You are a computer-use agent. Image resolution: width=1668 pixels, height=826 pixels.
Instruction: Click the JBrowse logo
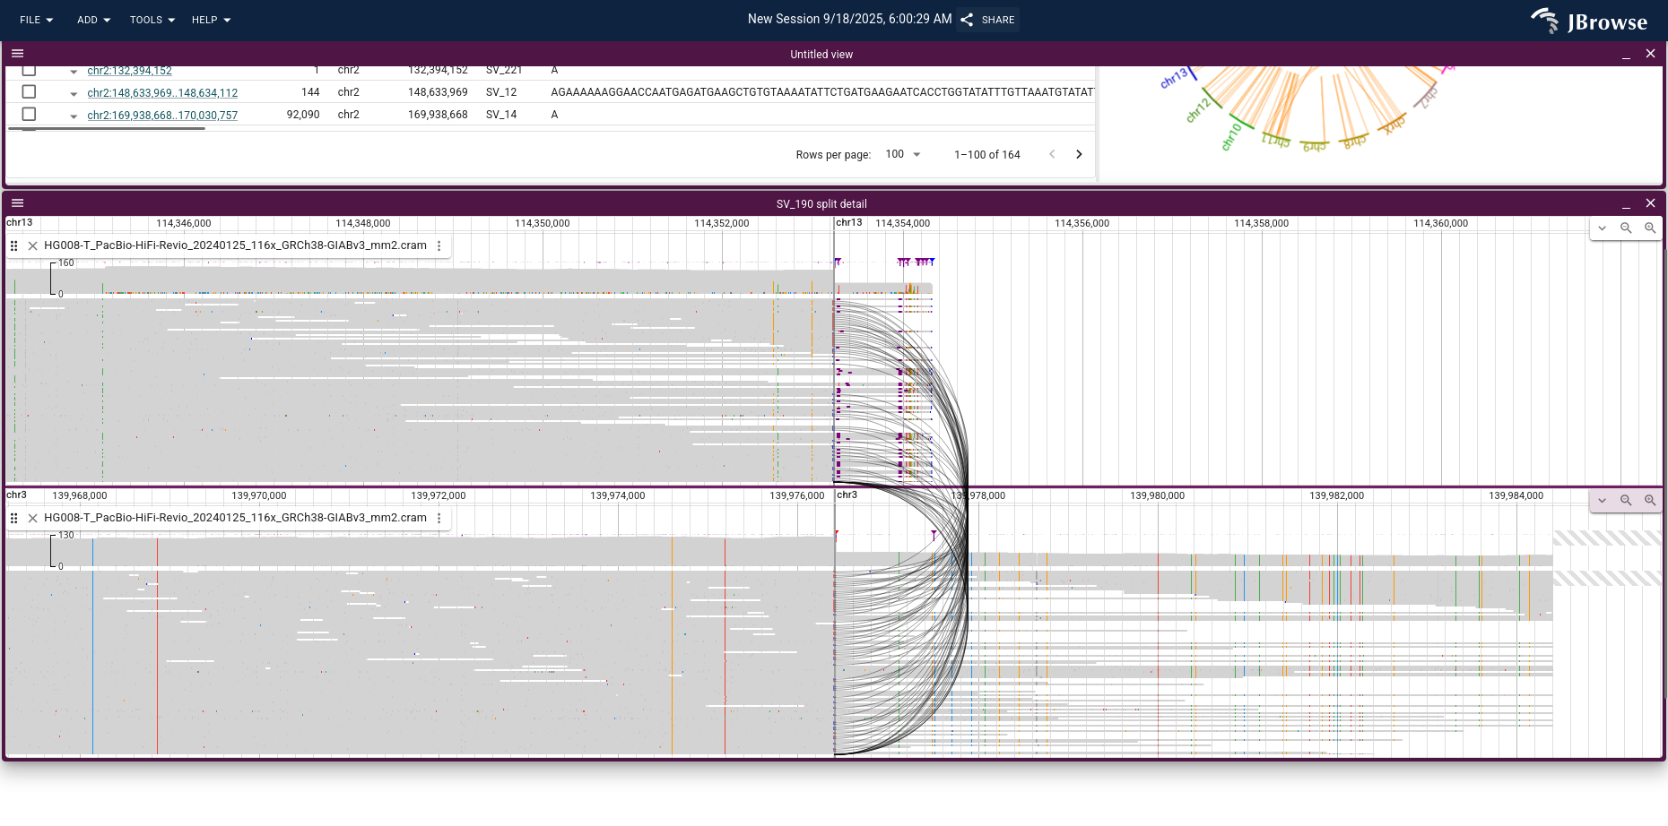1589,21
